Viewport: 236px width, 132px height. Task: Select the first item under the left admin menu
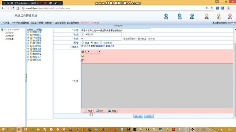point(10,33)
